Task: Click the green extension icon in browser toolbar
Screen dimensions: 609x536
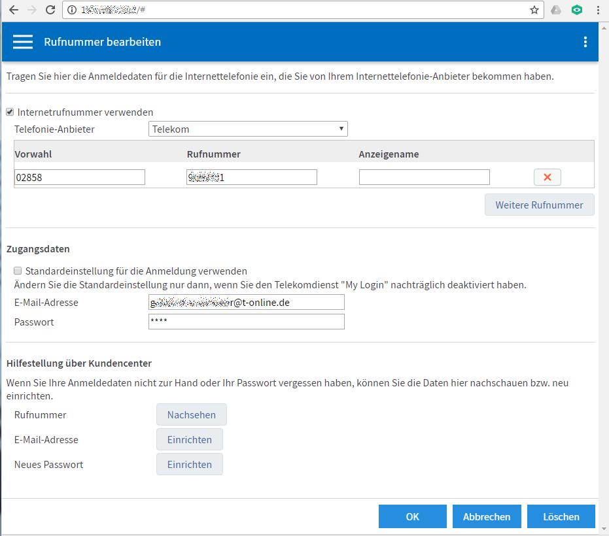Action: coord(576,10)
